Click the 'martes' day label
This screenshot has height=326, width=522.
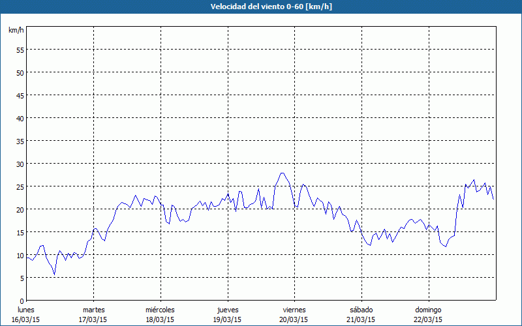[93, 310]
